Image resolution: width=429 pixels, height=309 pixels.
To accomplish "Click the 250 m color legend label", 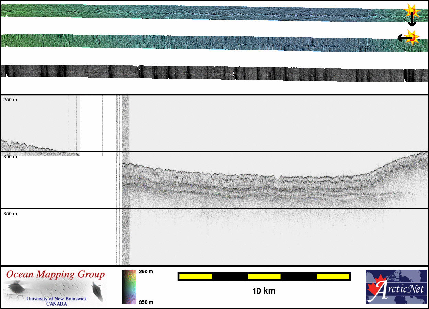I will pos(146,272).
